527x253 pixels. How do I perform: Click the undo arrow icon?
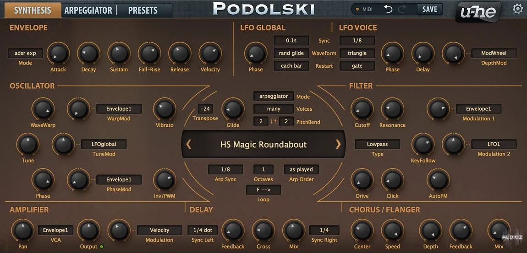point(388,9)
